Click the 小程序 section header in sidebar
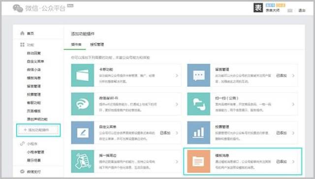315x179 pixels. (32, 144)
